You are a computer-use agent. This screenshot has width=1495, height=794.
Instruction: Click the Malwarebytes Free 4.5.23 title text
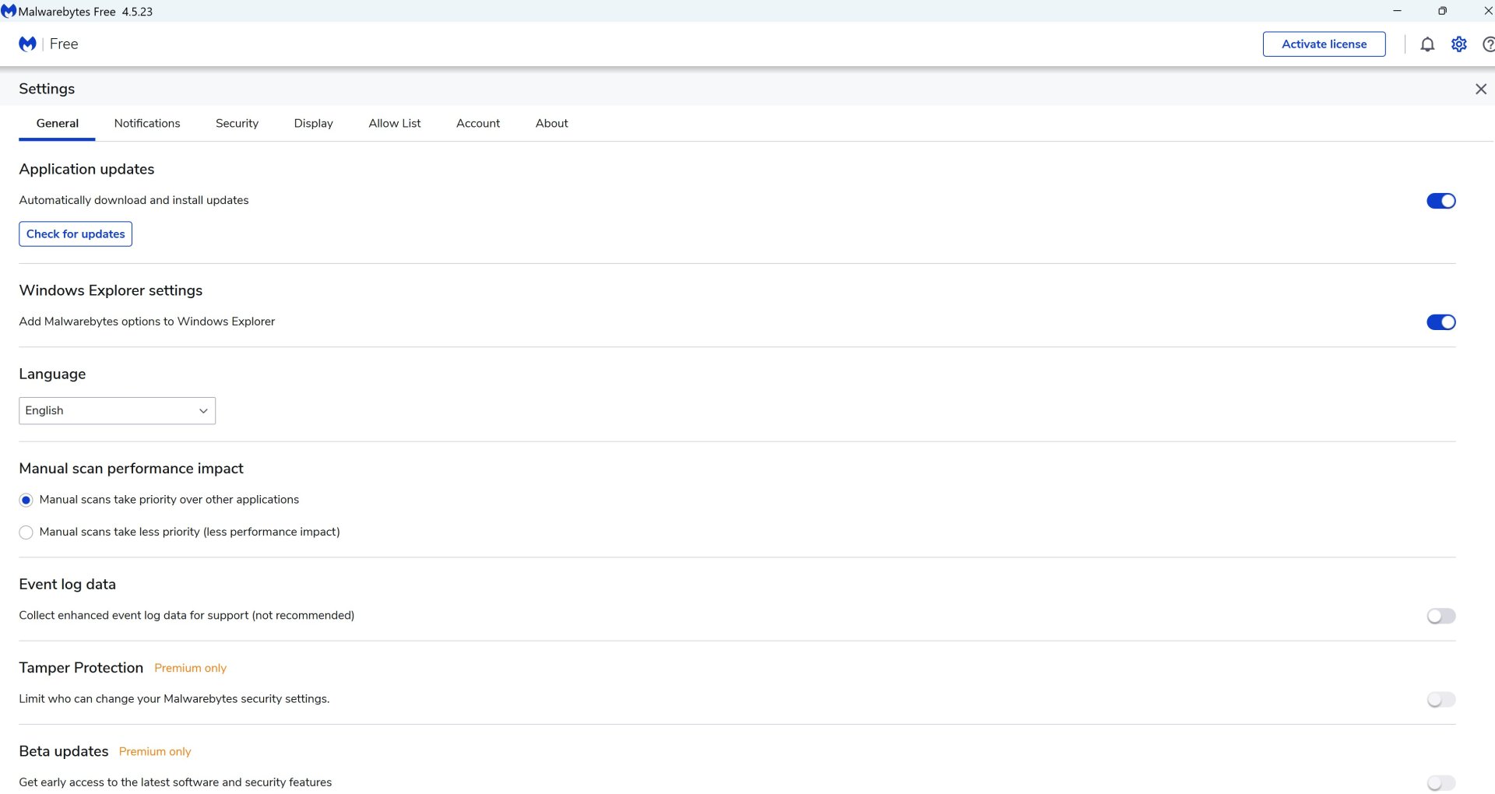tap(86, 12)
